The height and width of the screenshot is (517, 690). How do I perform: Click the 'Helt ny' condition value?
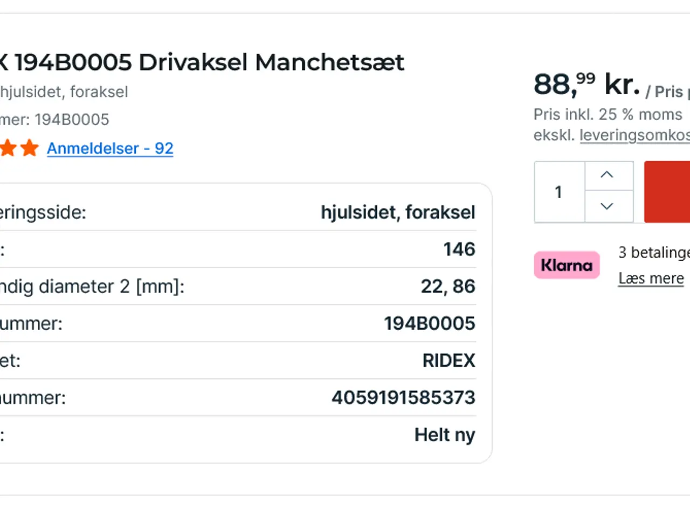point(445,435)
